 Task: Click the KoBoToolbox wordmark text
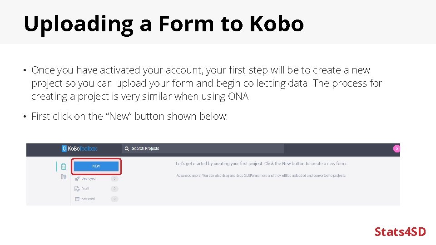[83, 148]
